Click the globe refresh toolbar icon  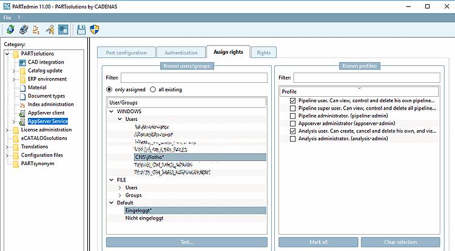(x=10, y=29)
